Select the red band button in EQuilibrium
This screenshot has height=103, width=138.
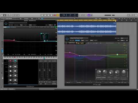[x=10, y=61]
